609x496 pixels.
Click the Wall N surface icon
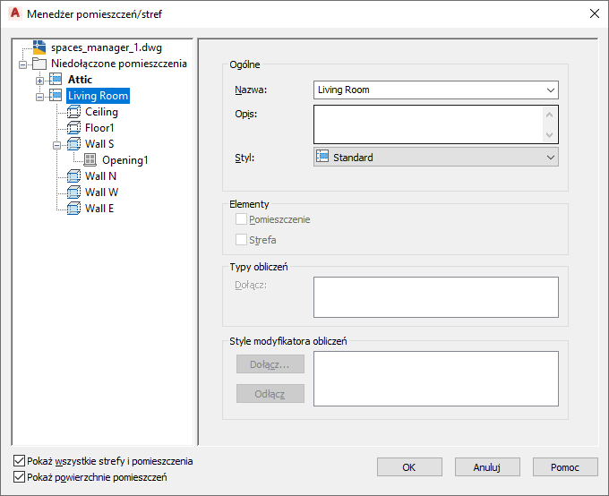pyautogui.click(x=73, y=176)
